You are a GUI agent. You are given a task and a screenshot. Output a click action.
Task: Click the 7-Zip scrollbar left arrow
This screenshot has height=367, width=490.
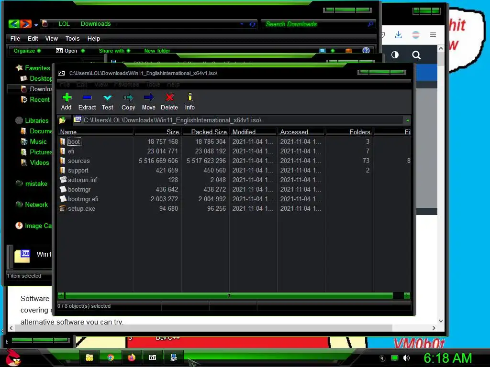point(61,295)
